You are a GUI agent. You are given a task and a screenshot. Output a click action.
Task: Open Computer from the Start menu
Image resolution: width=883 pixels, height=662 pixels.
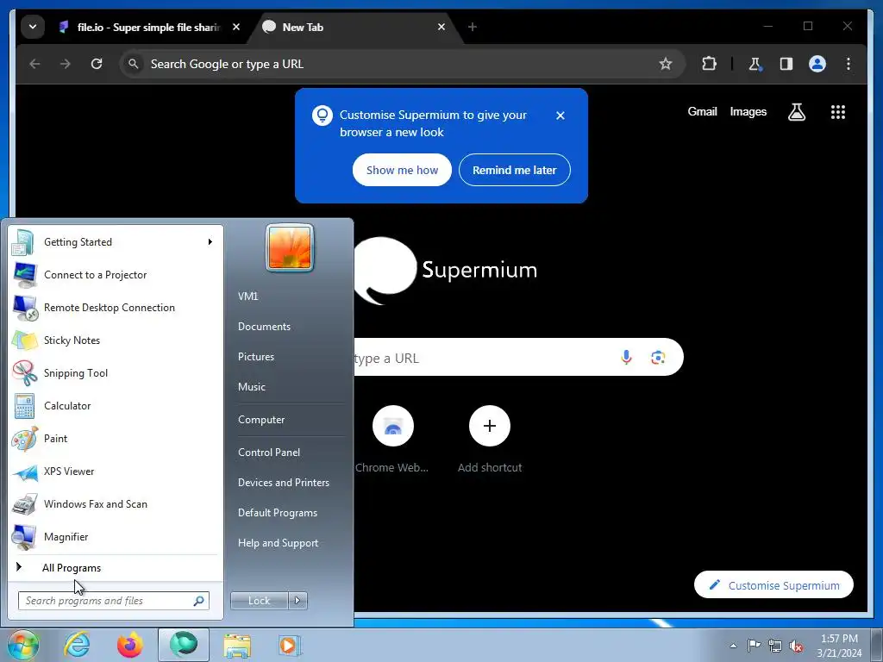pyautogui.click(x=261, y=420)
